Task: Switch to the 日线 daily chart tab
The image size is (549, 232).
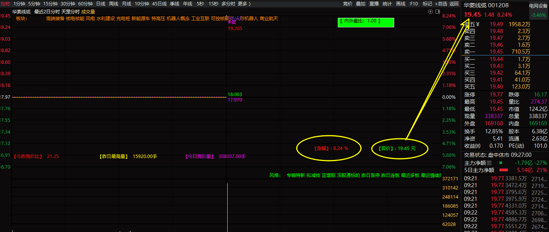Action: 101,4
